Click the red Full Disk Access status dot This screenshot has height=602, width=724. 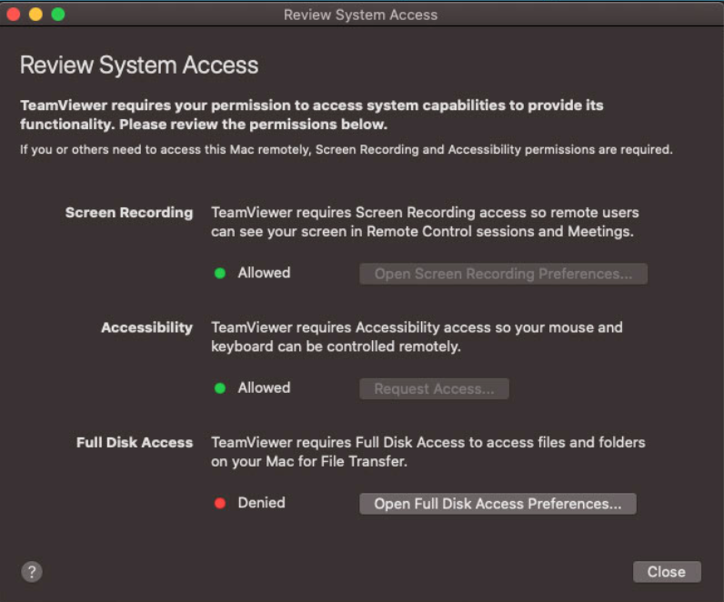click(x=220, y=503)
